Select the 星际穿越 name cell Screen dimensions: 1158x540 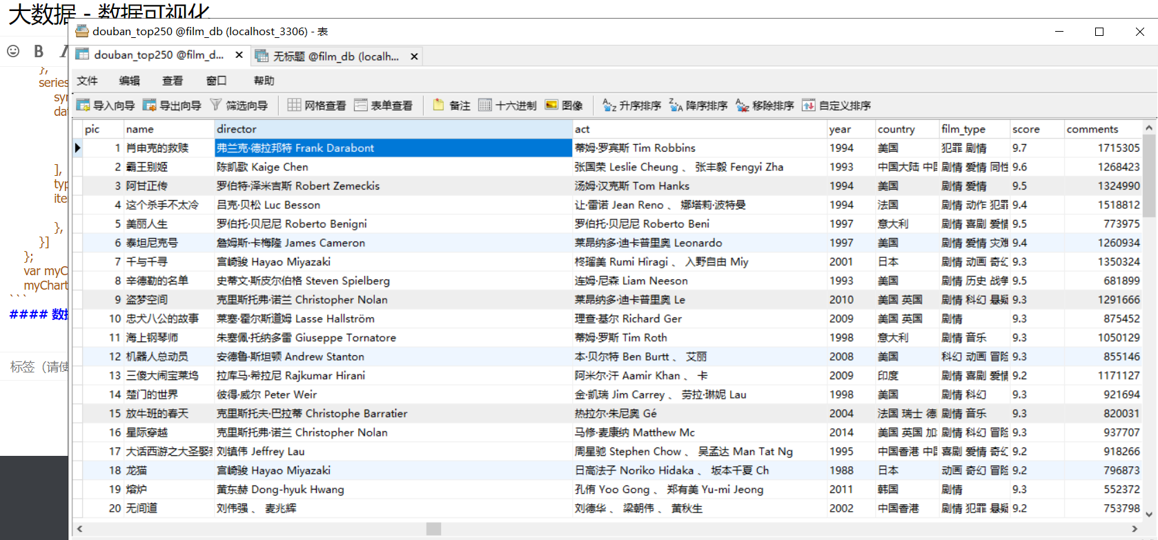(x=169, y=432)
